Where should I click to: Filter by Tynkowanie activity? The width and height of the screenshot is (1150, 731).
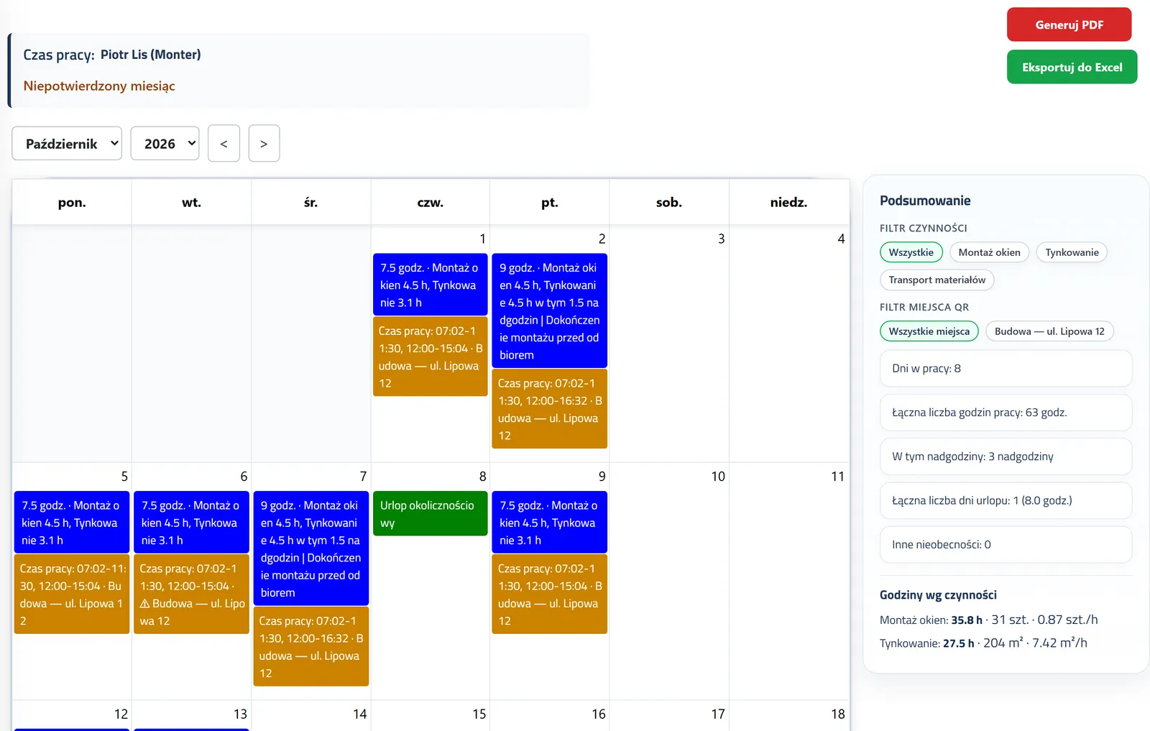(x=1072, y=252)
